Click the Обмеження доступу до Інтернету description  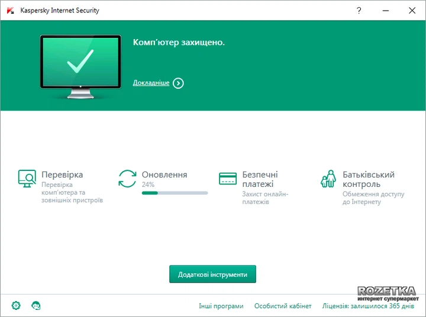(x=373, y=198)
